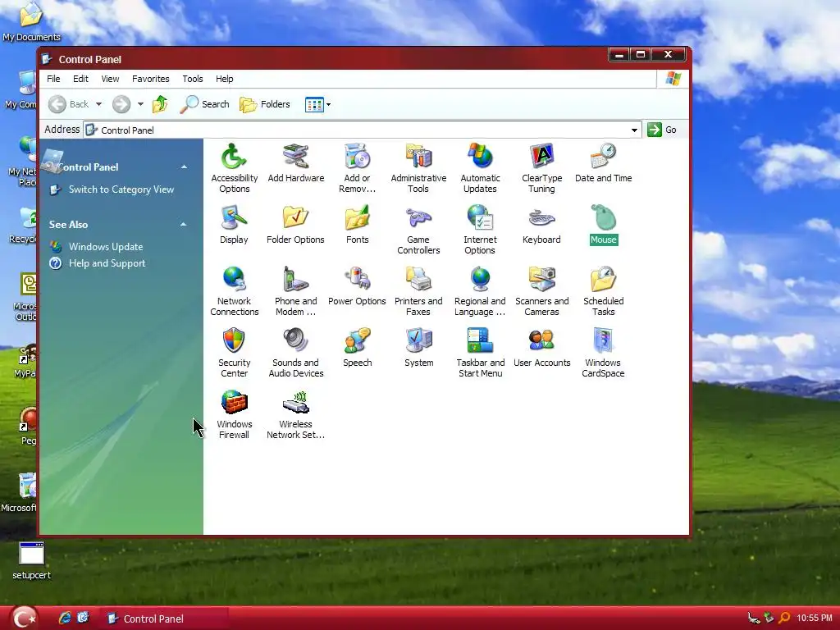Open Windows Update link

point(106,246)
